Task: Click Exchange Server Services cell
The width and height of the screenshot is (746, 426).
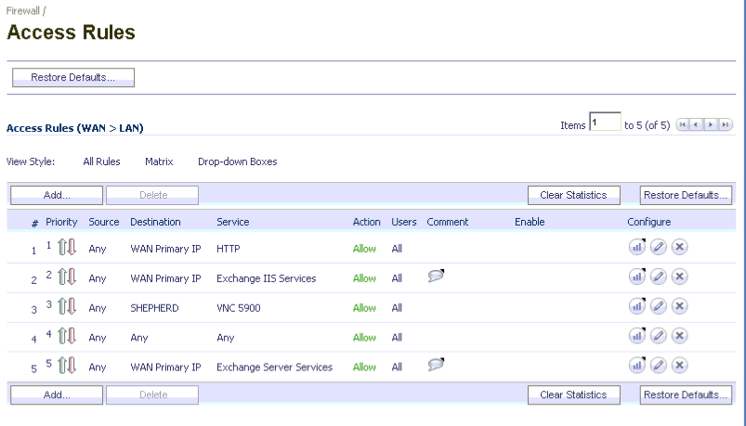Action: [x=274, y=367]
